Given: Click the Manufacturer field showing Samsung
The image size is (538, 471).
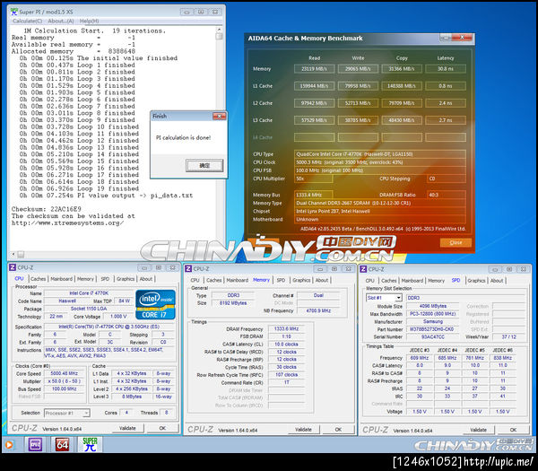Looking at the screenshot, I should click(x=434, y=321).
